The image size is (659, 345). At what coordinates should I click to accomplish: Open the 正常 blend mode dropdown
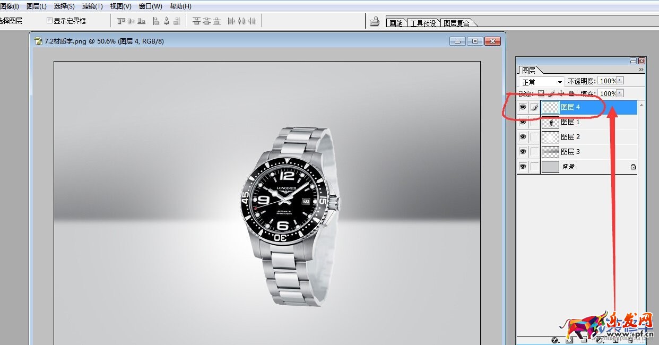(542, 82)
